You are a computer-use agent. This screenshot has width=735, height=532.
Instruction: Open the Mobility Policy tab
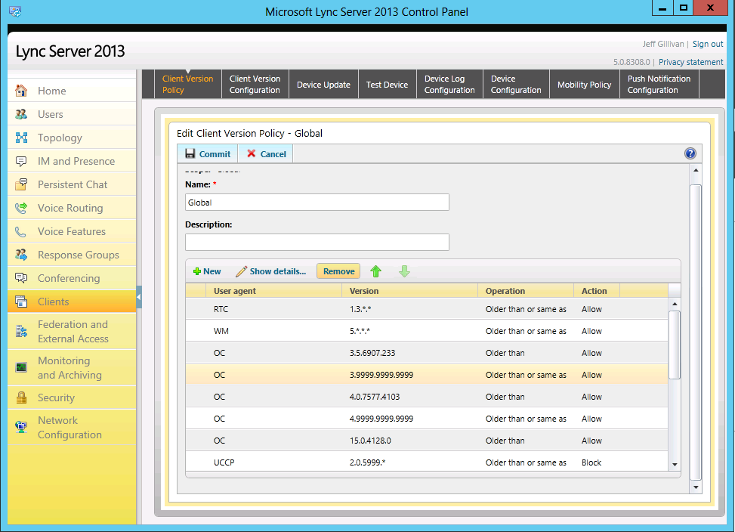584,85
